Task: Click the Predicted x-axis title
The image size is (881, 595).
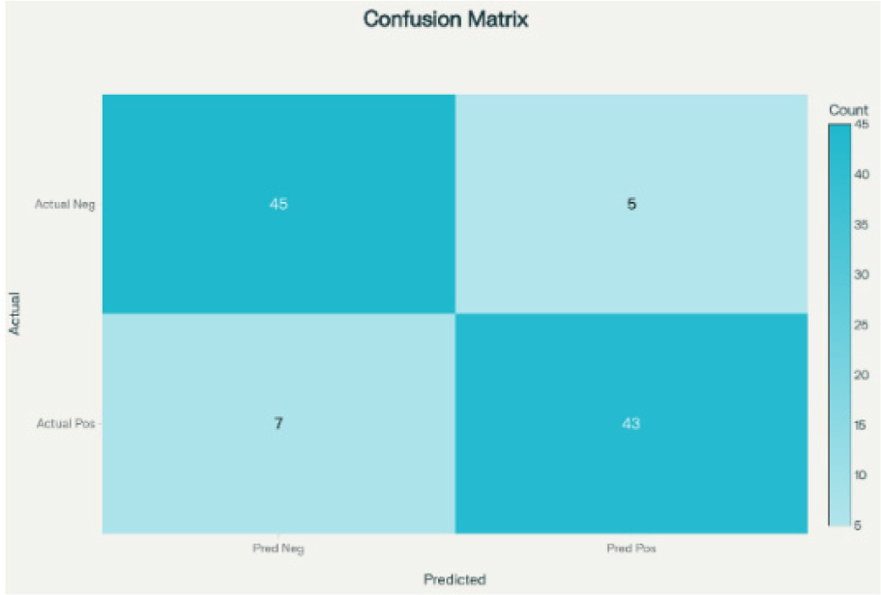Action: tap(455, 580)
